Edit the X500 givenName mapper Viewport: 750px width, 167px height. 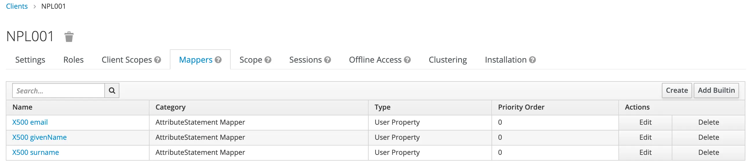[x=645, y=137]
